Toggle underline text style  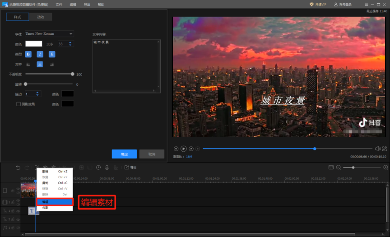(52, 54)
